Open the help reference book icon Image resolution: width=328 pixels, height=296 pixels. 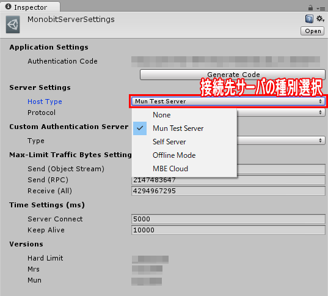click(309, 19)
